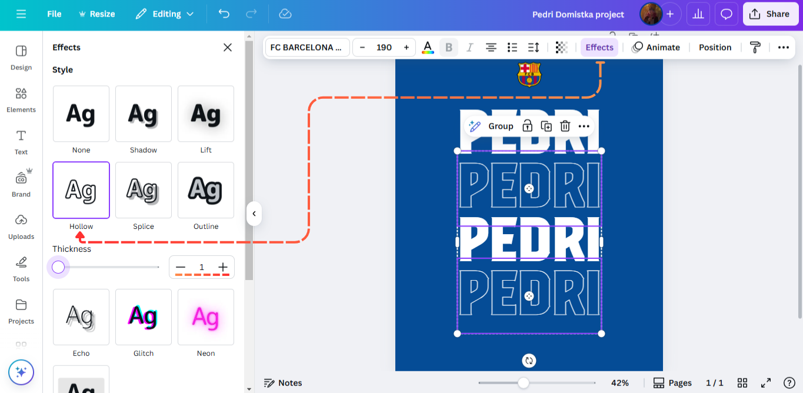Change text alignment
The width and height of the screenshot is (803, 393).
[x=491, y=48]
